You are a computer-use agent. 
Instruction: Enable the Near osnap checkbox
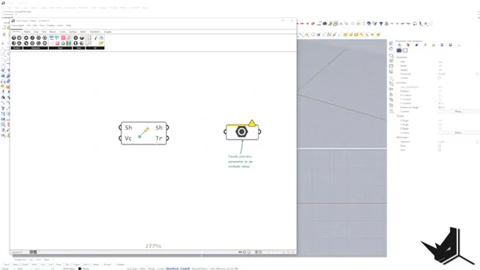12,265
